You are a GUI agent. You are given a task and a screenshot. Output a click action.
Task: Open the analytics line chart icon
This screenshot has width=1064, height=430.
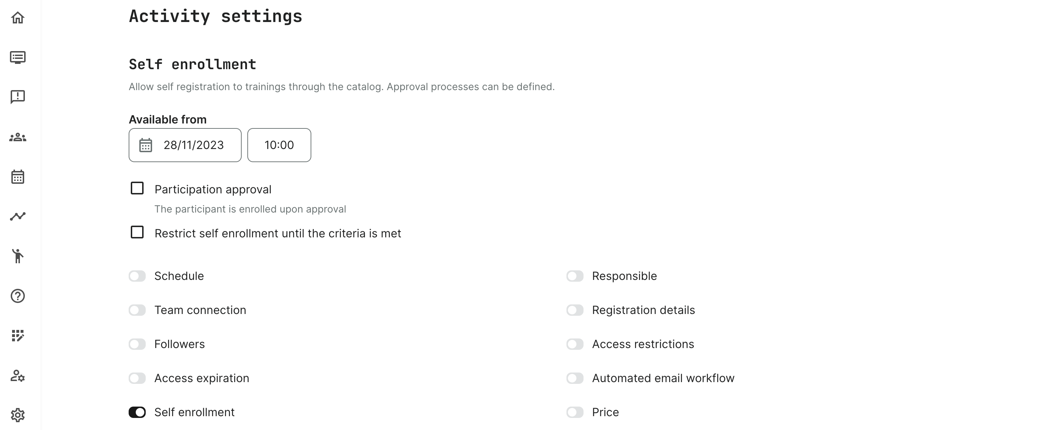pyautogui.click(x=18, y=216)
